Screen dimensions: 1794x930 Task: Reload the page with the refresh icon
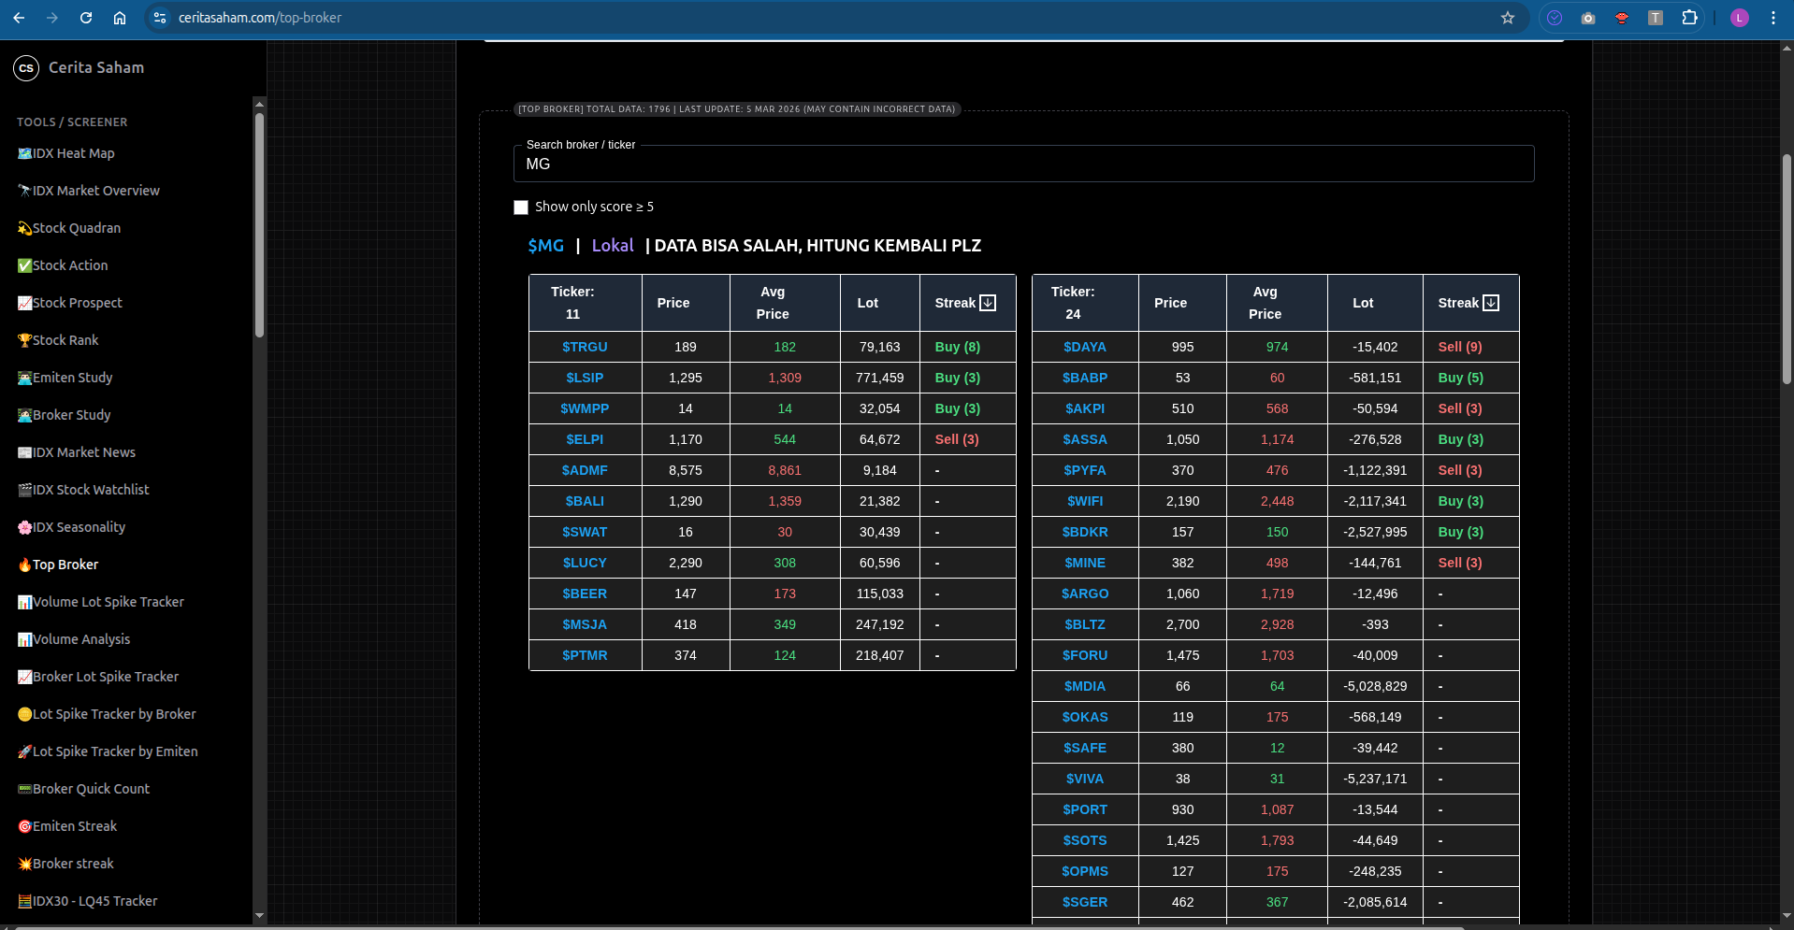click(x=86, y=18)
